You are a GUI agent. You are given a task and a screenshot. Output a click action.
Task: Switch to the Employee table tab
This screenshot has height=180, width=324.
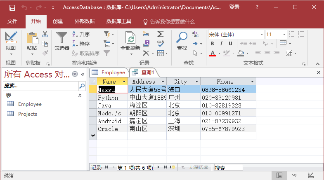tap(109, 72)
